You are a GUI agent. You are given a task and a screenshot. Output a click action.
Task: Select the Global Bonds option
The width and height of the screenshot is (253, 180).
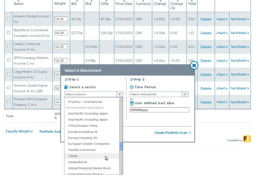click(78, 162)
